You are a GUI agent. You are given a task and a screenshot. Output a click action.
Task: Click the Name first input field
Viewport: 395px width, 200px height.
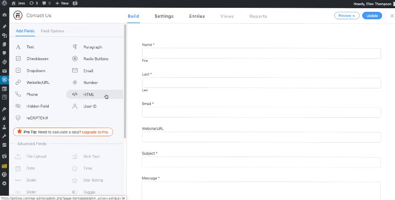coord(261,54)
